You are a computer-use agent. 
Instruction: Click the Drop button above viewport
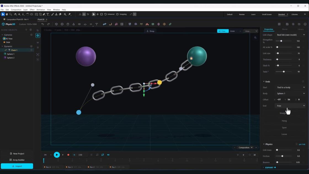[150, 31]
